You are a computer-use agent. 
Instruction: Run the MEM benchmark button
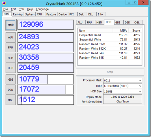[x=10, y=58]
